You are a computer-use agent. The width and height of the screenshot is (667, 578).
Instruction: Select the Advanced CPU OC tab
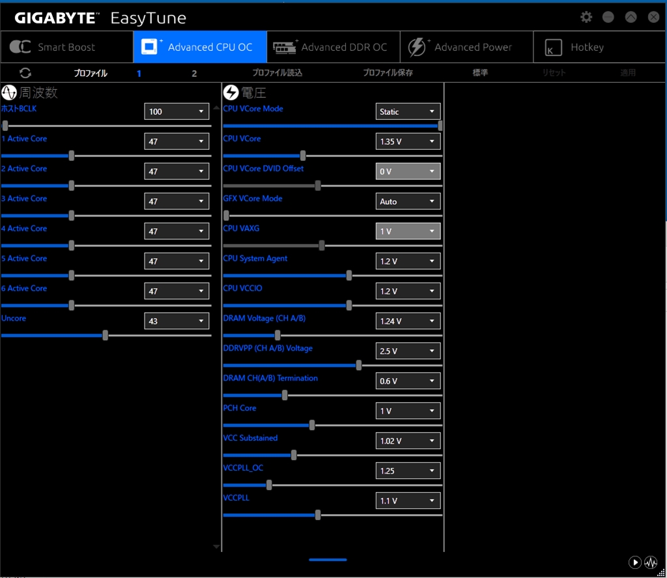pyautogui.click(x=200, y=47)
